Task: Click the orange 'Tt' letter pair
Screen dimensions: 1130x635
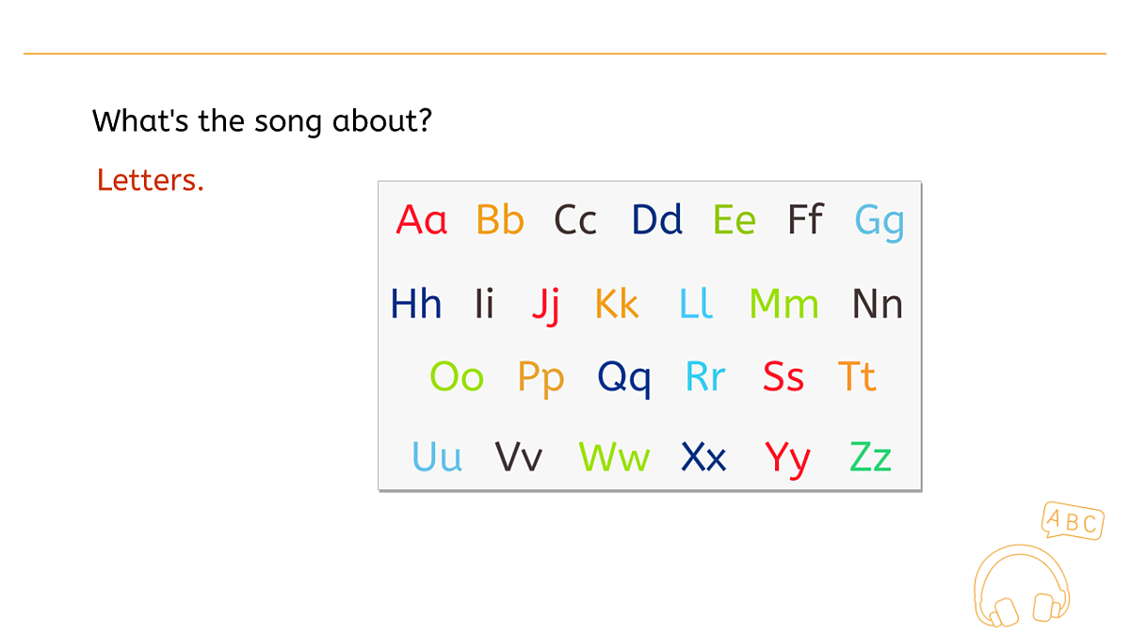Action: click(857, 377)
